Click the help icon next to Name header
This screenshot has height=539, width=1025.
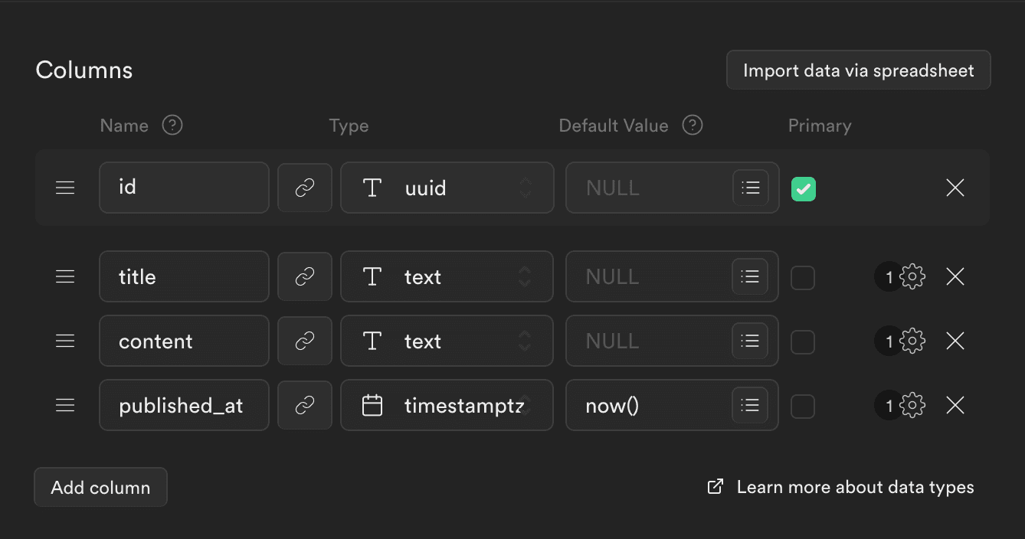click(x=174, y=125)
